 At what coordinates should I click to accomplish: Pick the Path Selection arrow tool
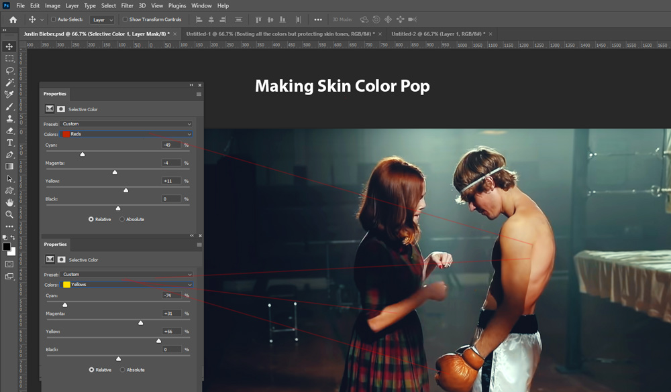click(x=9, y=179)
